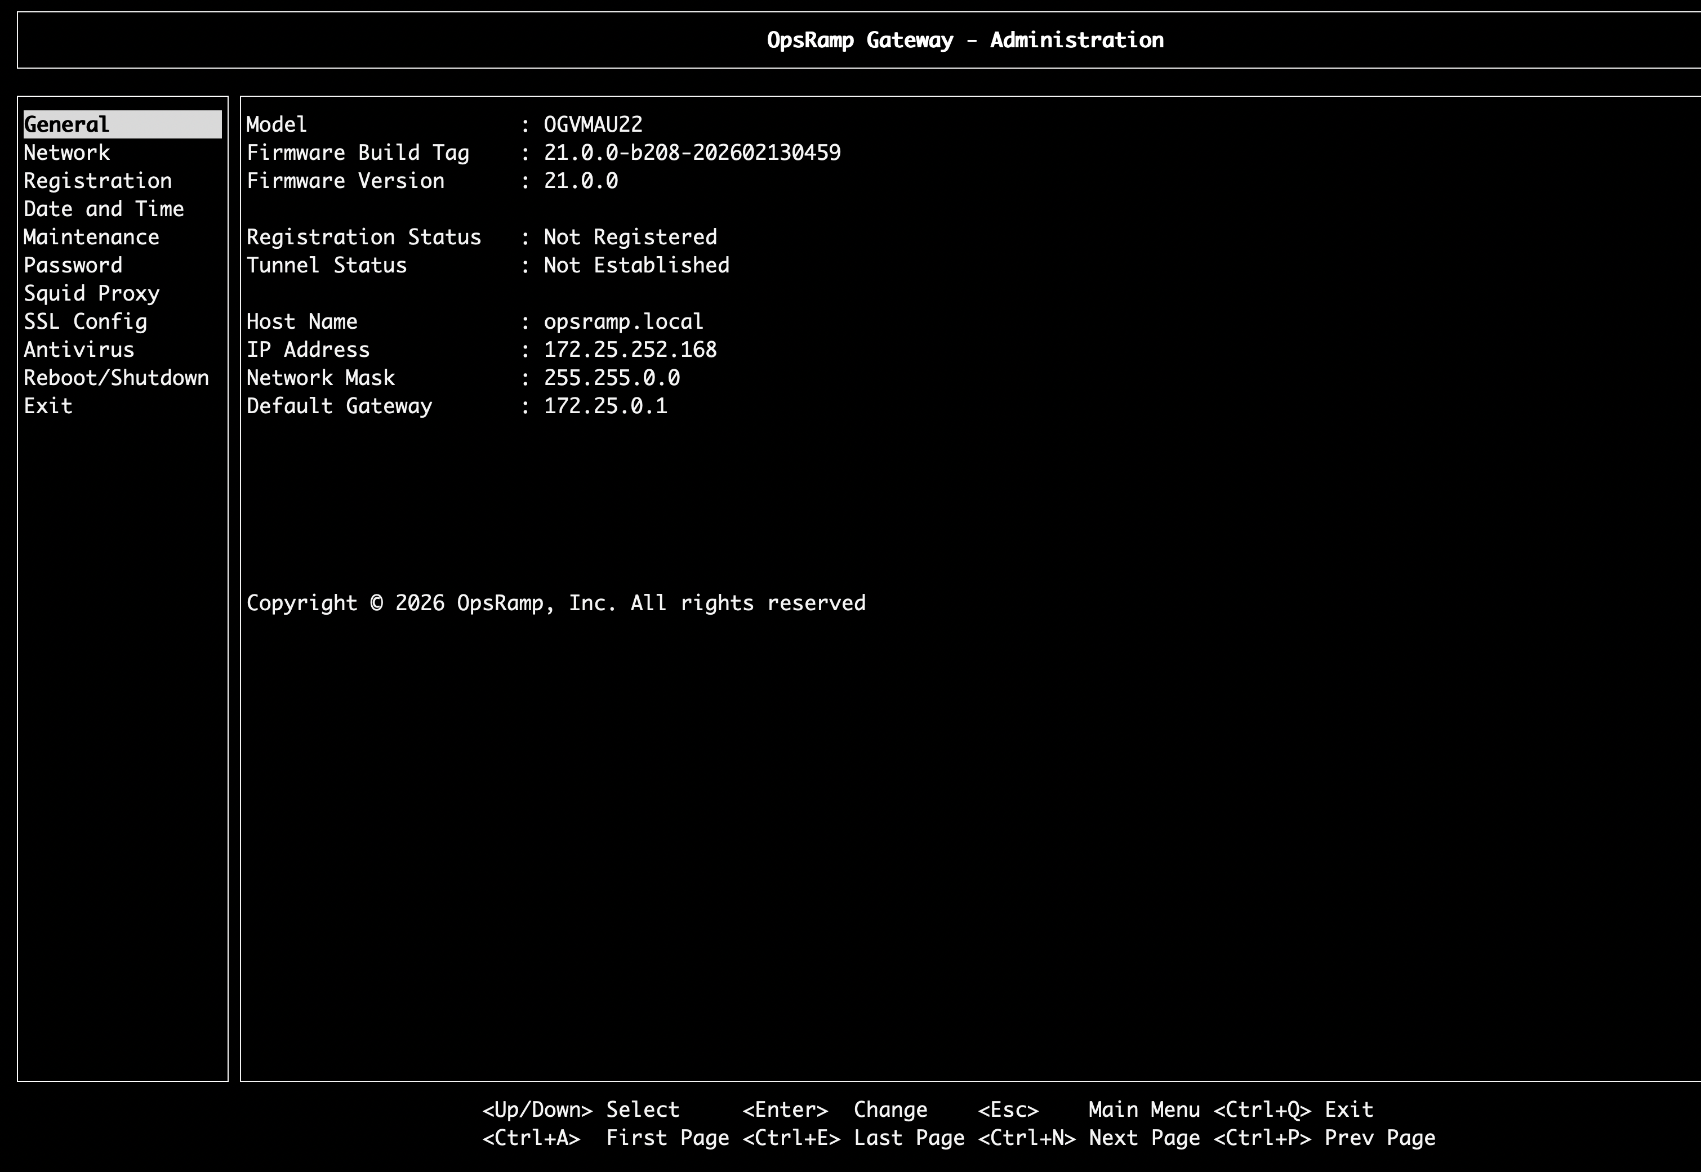This screenshot has width=1701, height=1172.
Task: Select General in the sidebar menu
Action: point(66,124)
